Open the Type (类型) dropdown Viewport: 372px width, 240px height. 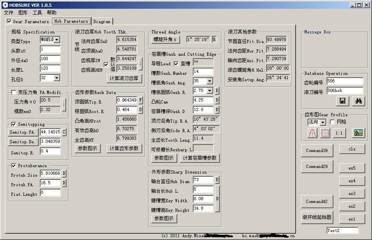(x=57, y=40)
